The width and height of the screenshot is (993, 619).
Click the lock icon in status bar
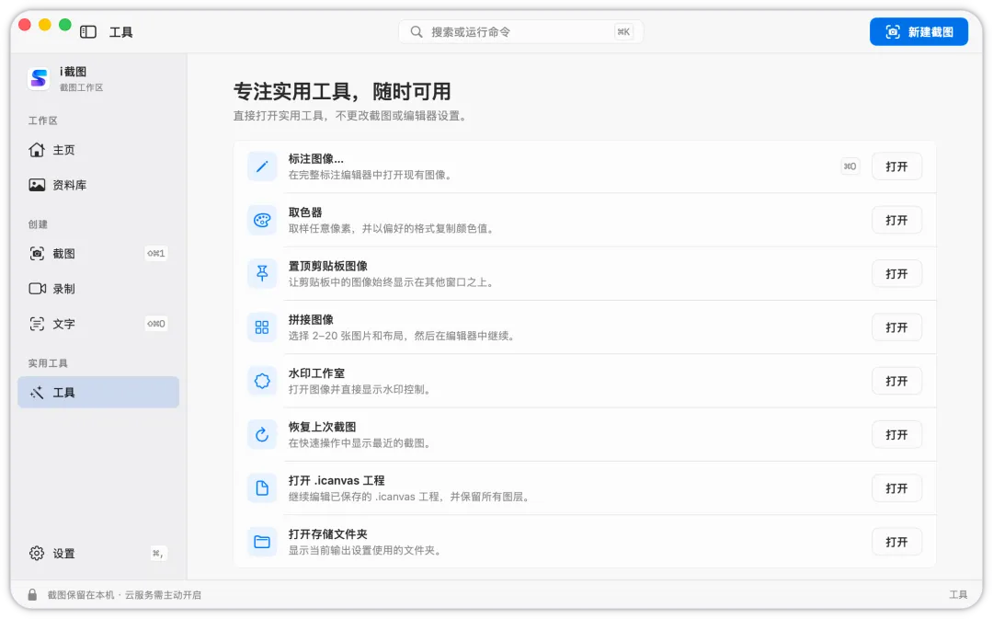[x=32, y=595]
